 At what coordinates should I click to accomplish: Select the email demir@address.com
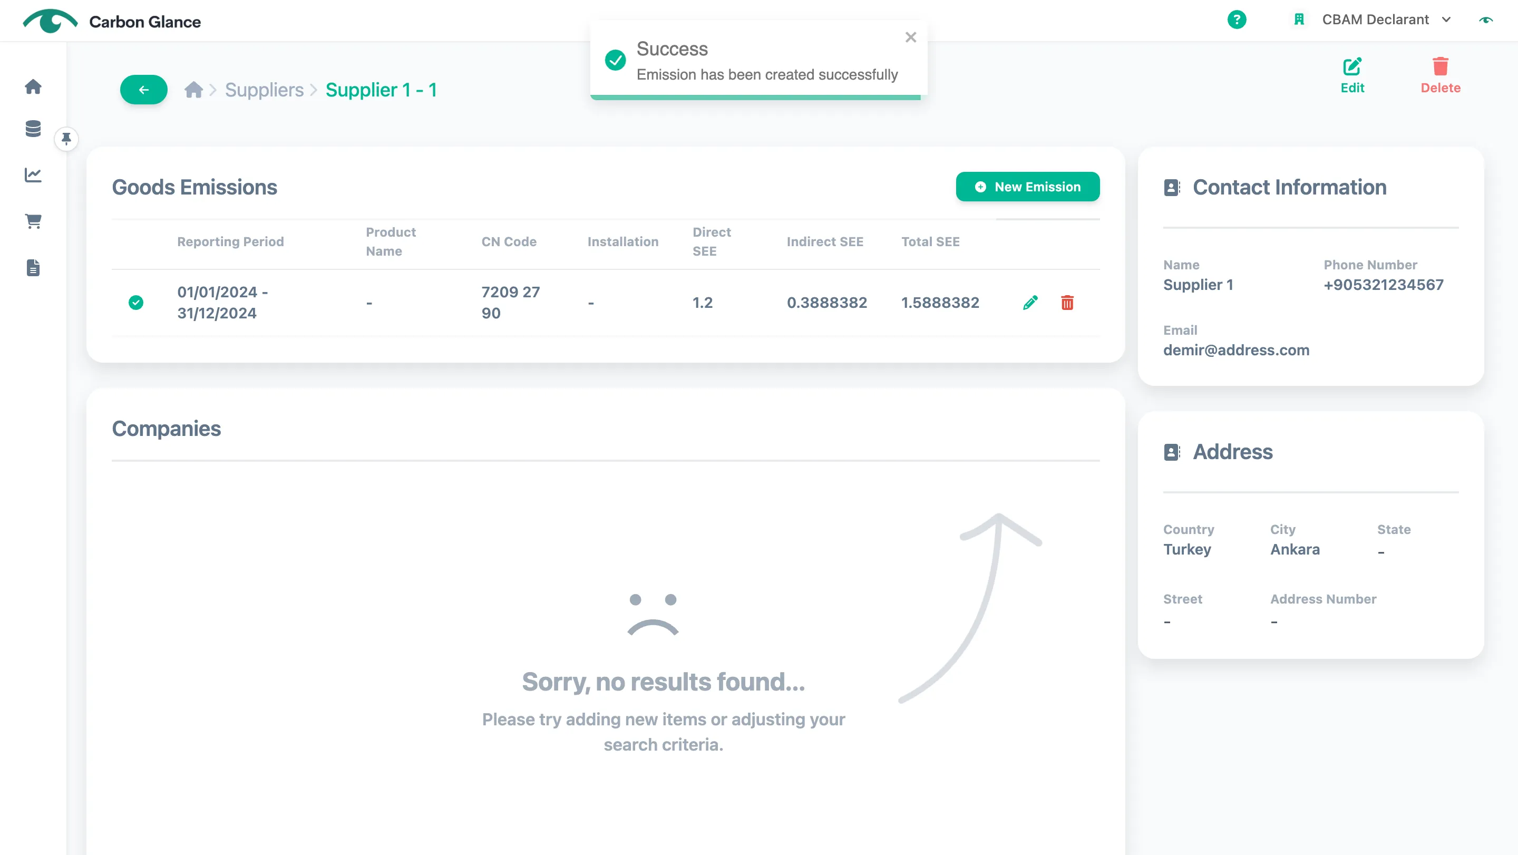[1237, 350]
